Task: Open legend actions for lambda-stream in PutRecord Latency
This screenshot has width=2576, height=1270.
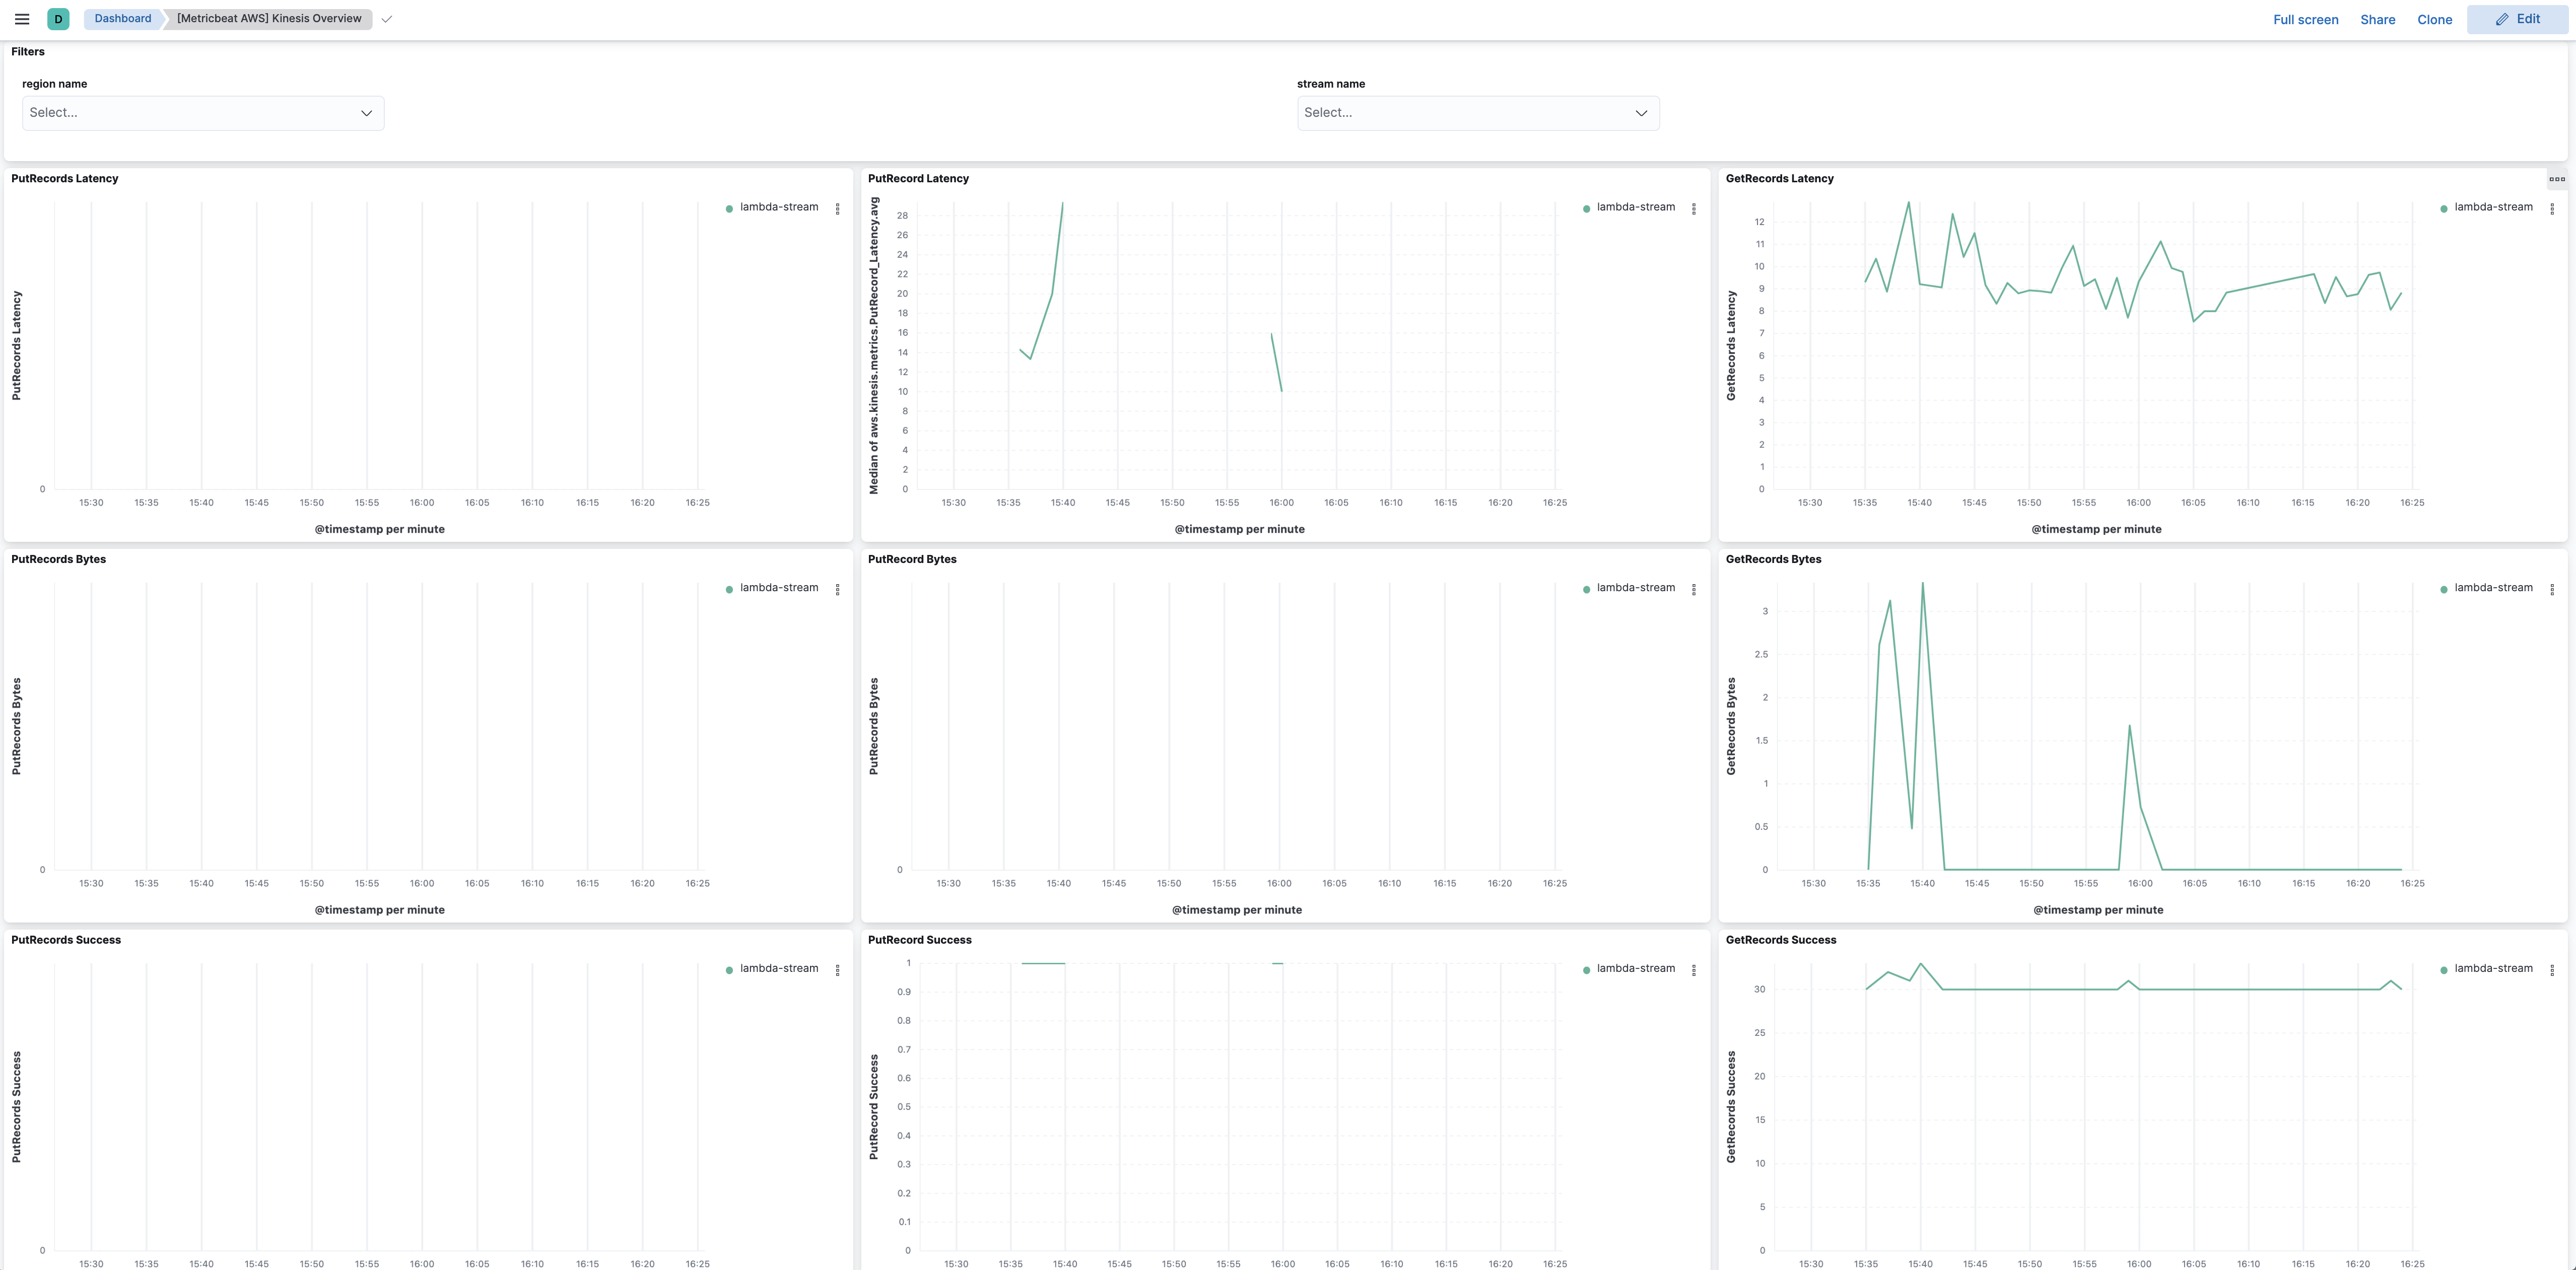Action: click(1694, 208)
